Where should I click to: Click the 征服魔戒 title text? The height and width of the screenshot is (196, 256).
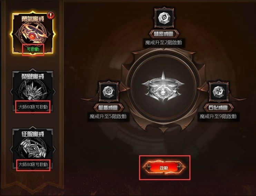(x=33, y=134)
